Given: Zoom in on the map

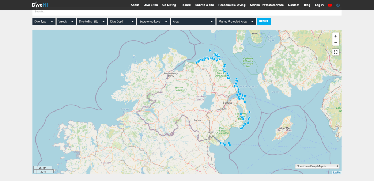Looking at the screenshot, I should 336,36.
